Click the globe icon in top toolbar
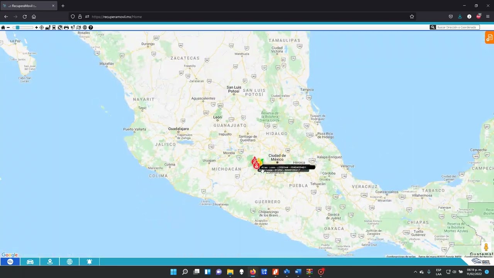Image resolution: width=494 pixels, height=278 pixels. click(85, 27)
